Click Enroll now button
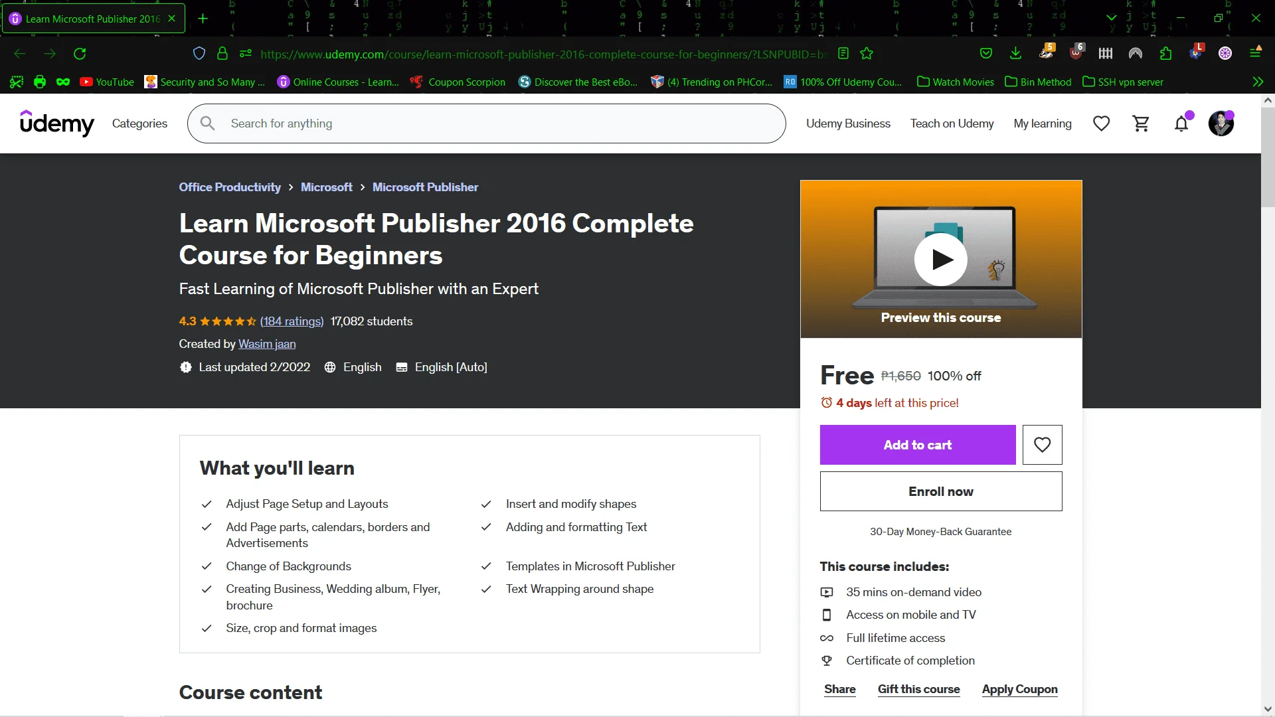Screen dimensions: 1275x717 [941, 491]
